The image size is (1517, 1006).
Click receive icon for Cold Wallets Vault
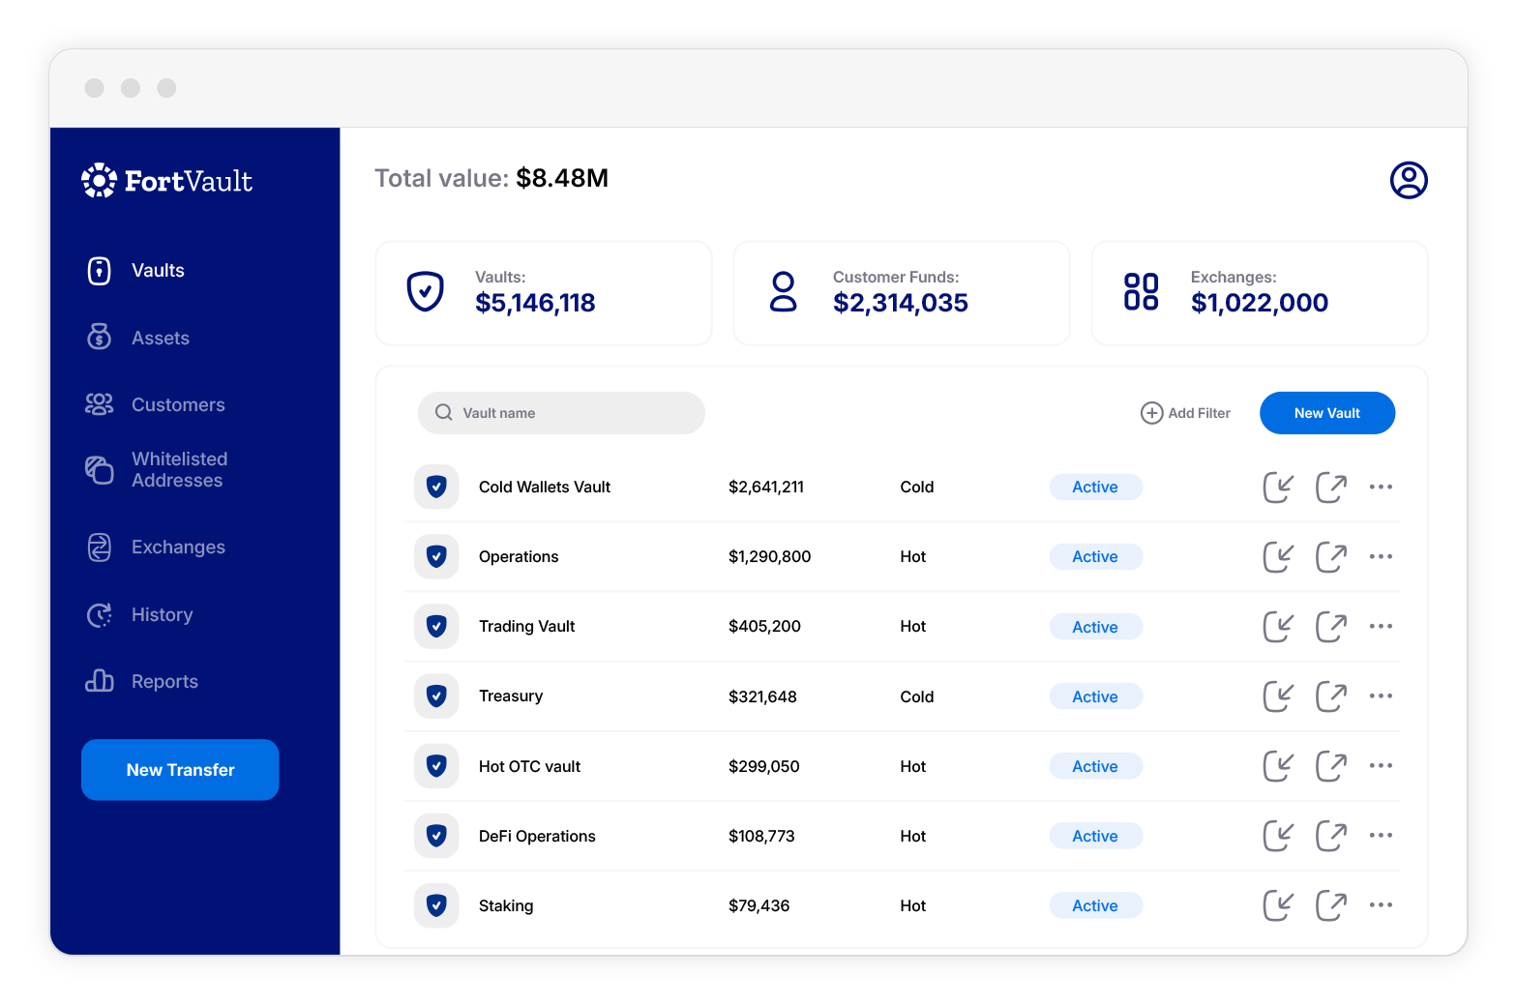click(x=1278, y=487)
